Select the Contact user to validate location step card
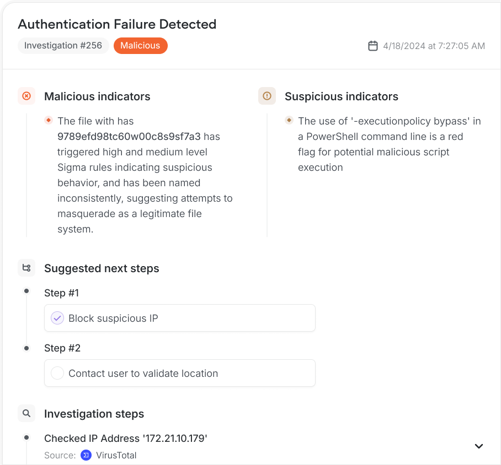Image resolution: width=501 pixels, height=465 pixels. [179, 373]
